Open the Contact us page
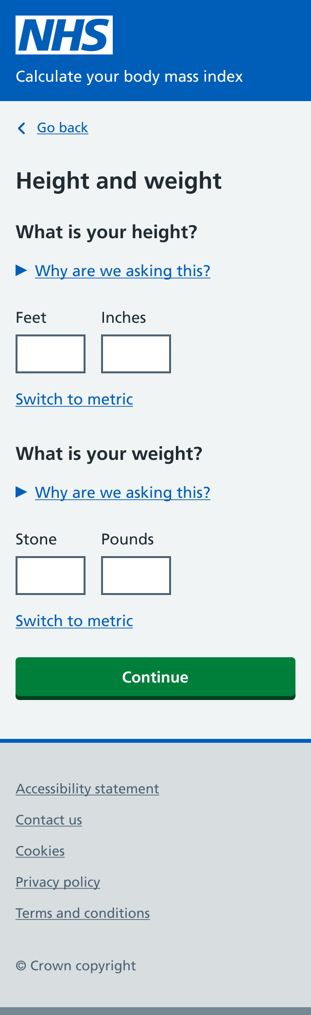The image size is (311, 1015). click(x=49, y=820)
